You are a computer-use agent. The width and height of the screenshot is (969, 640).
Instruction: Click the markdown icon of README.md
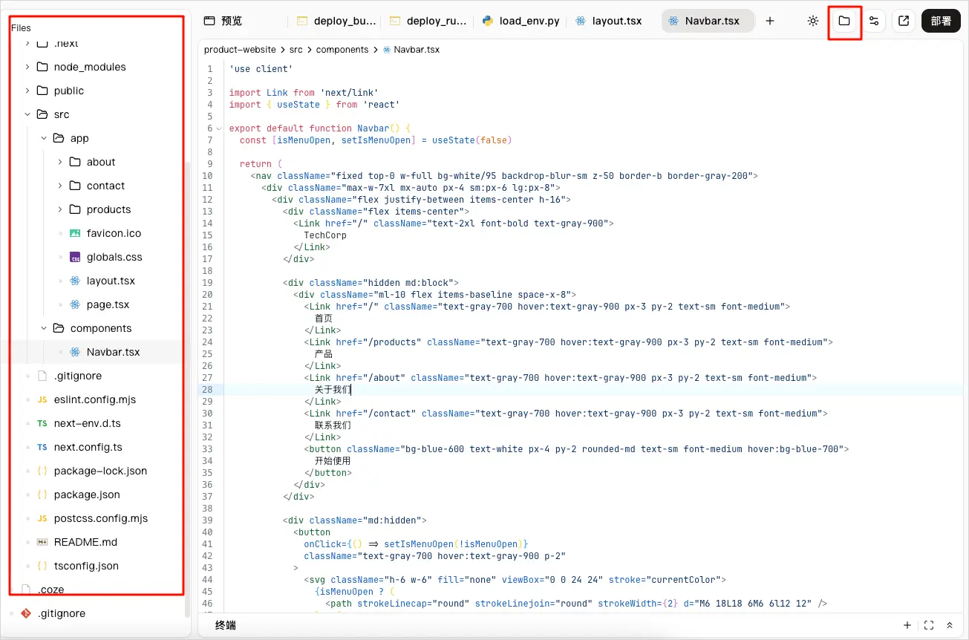tap(42, 542)
